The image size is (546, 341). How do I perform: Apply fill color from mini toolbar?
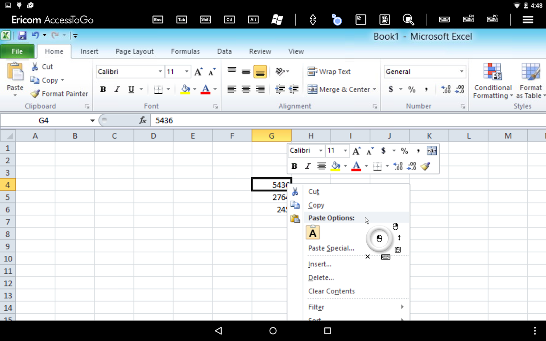[x=335, y=166]
